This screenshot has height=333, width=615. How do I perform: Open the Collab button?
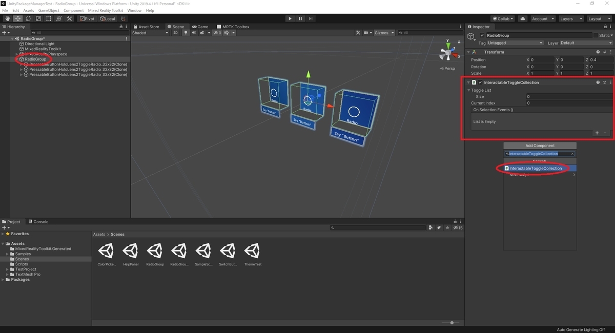pyautogui.click(x=503, y=18)
